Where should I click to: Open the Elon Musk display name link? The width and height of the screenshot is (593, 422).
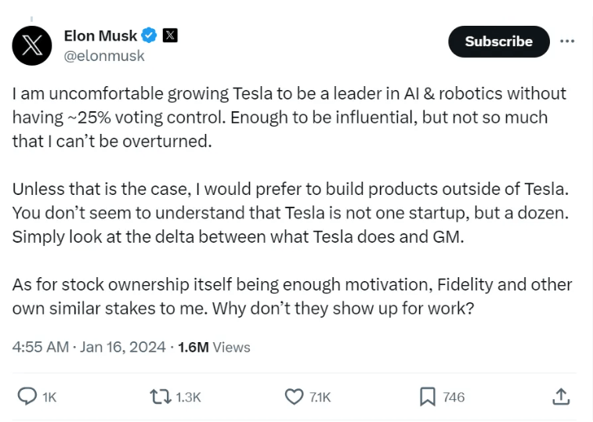tap(100, 35)
